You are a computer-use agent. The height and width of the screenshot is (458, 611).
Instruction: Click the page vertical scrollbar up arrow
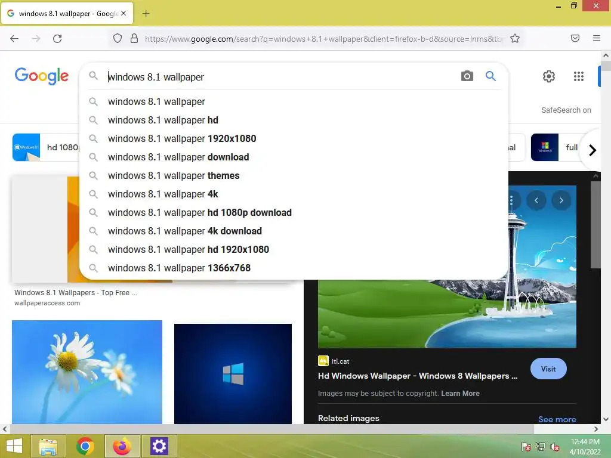coord(606,55)
